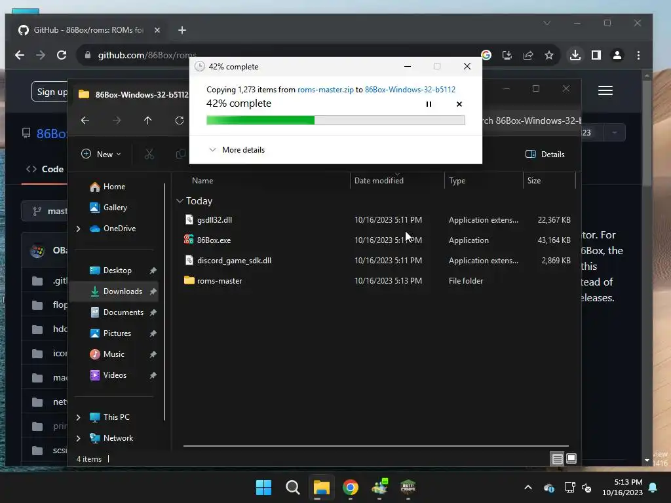Screen dimensions: 671x503
Task: Go forward in File Explorer
Action: coord(117,121)
